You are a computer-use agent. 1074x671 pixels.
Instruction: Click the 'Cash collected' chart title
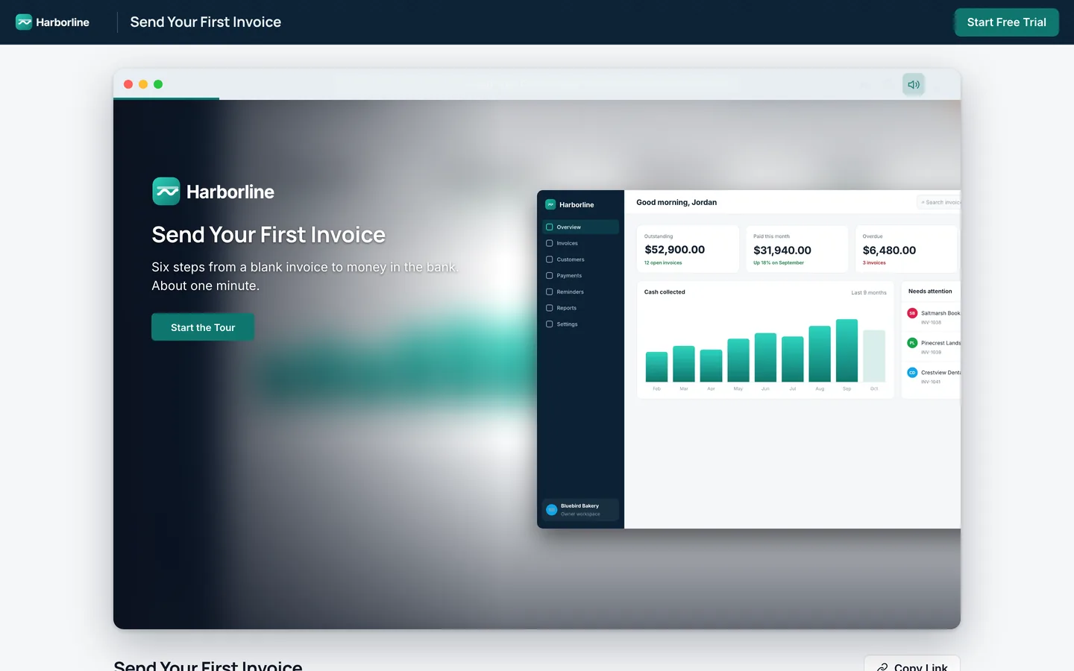[x=665, y=292]
